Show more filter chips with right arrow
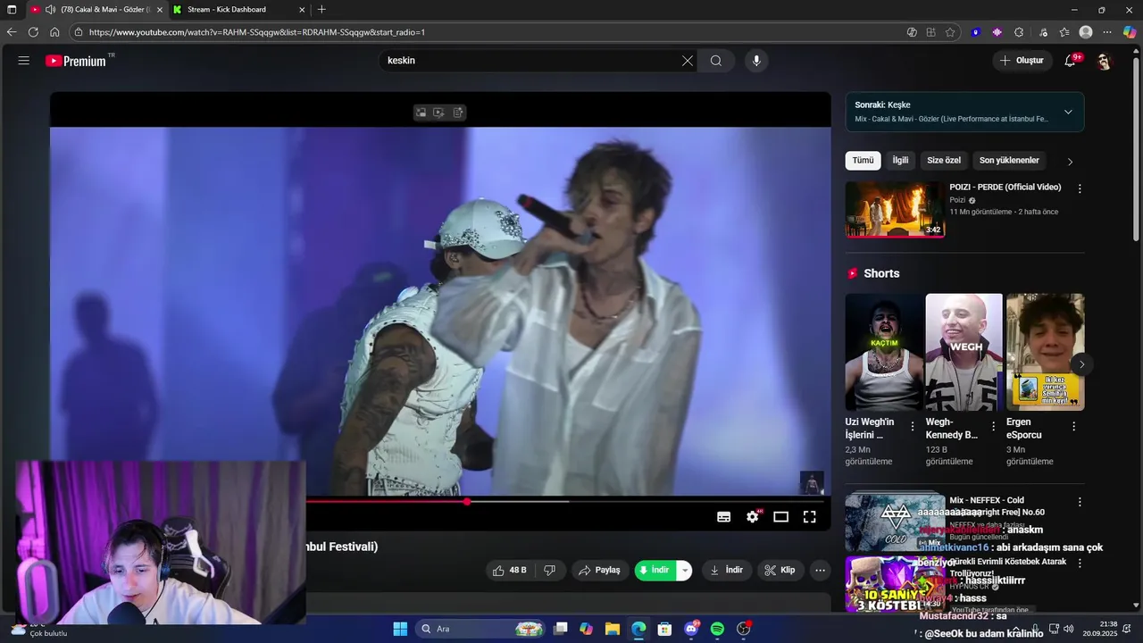 [1070, 162]
